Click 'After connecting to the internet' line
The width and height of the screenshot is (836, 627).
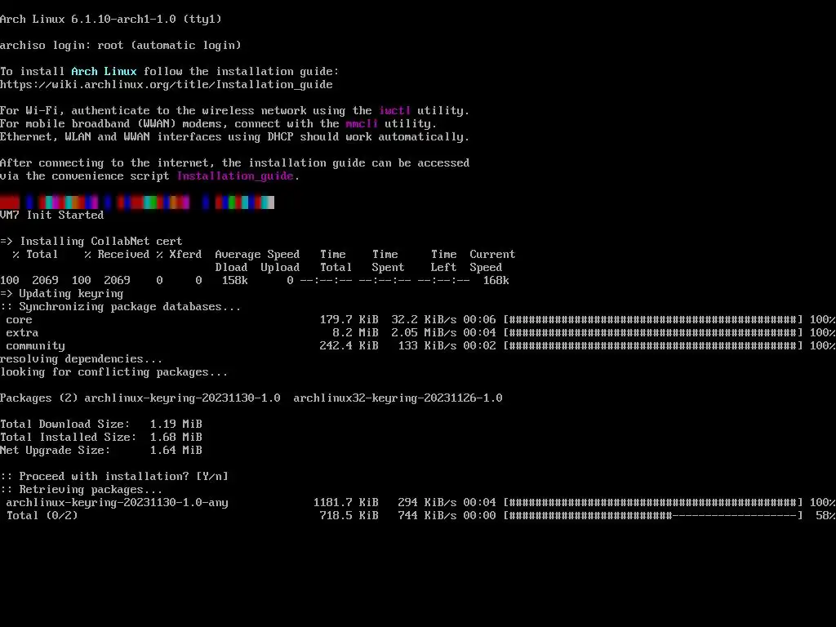coord(234,163)
